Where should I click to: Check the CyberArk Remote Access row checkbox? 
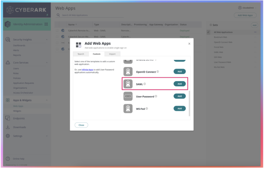[x=57, y=30]
